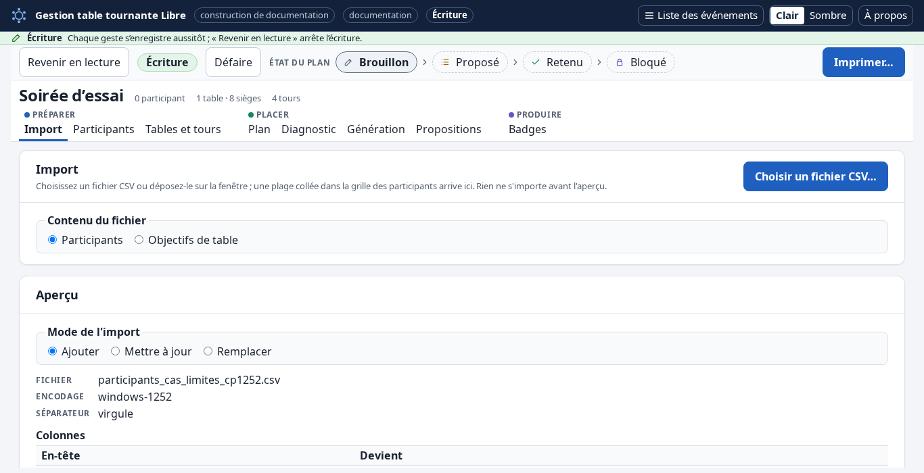Click the Brouillon pencil state icon
The height and width of the screenshot is (473, 924).
point(348,62)
